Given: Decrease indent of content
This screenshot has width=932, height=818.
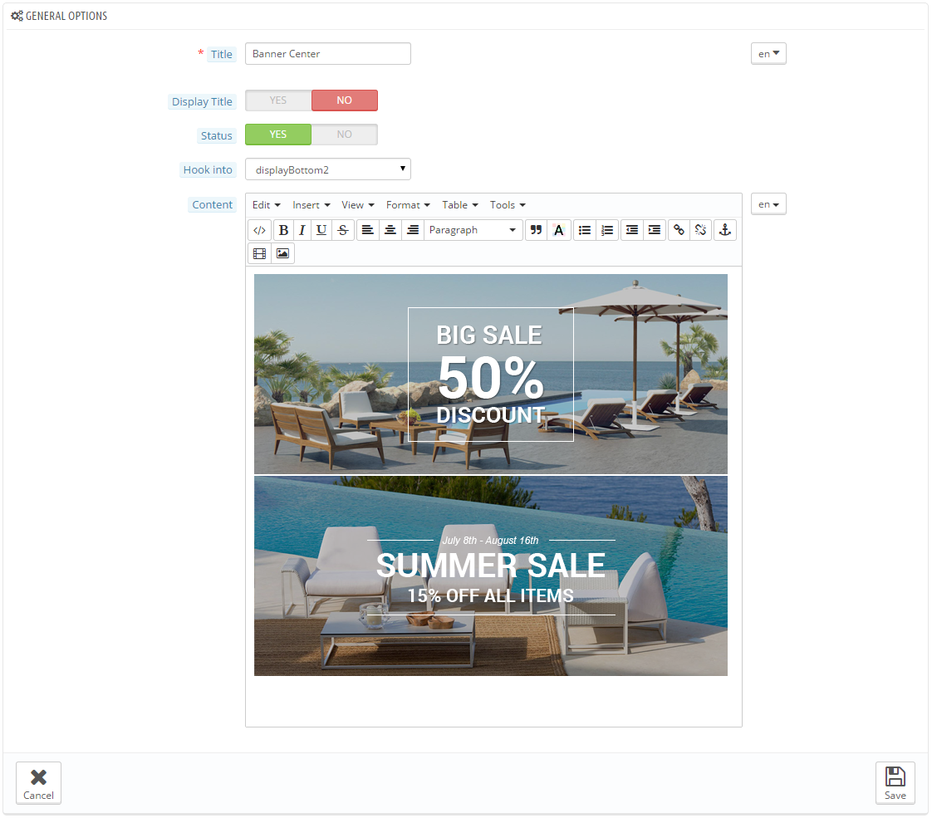Looking at the screenshot, I should pos(632,231).
